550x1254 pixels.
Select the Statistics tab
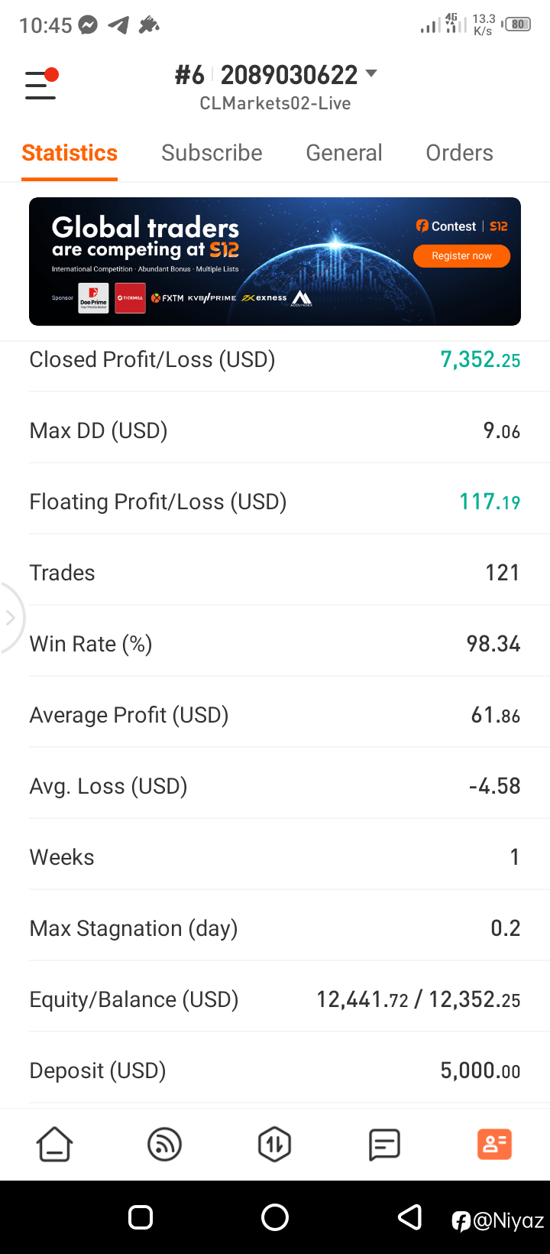tap(70, 153)
